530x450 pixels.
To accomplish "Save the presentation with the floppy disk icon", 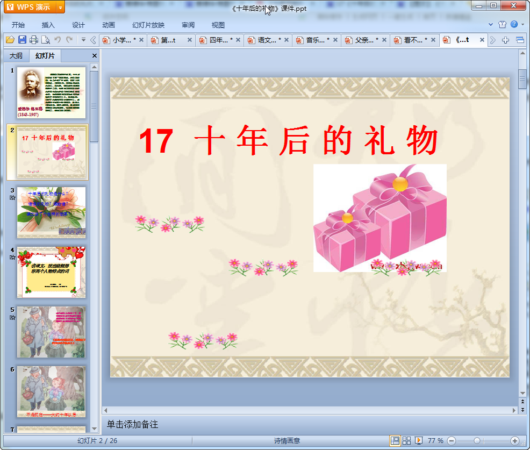I will [x=22, y=40].
